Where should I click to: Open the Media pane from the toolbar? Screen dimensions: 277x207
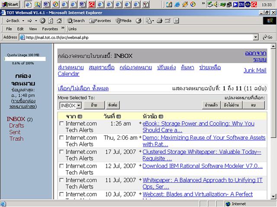123,21
